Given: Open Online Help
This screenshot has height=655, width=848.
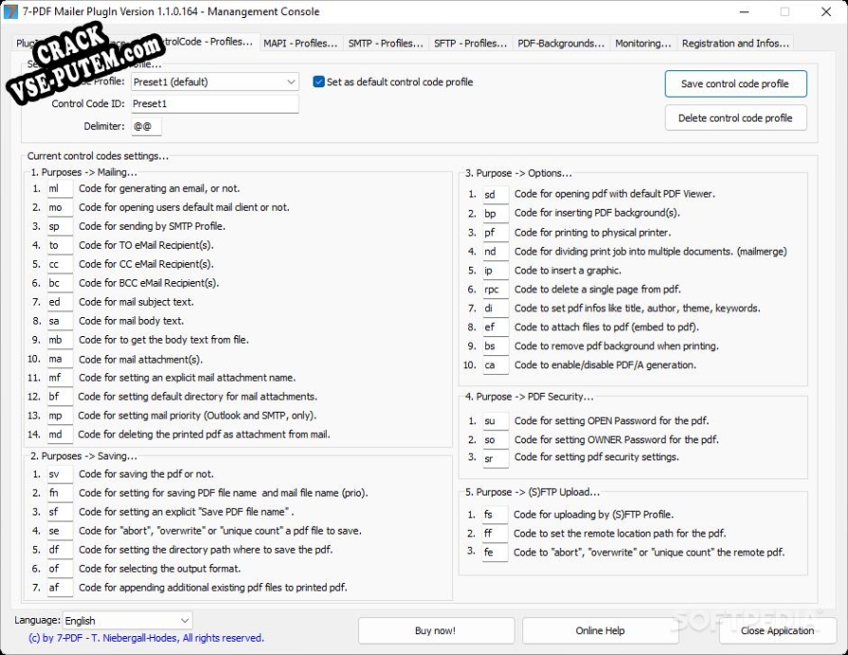Looking at the screenshot, I should click(600, 630).
